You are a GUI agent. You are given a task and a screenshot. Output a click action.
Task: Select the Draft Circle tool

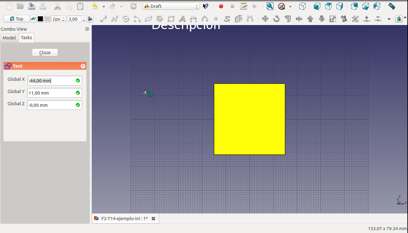(126, 19)
